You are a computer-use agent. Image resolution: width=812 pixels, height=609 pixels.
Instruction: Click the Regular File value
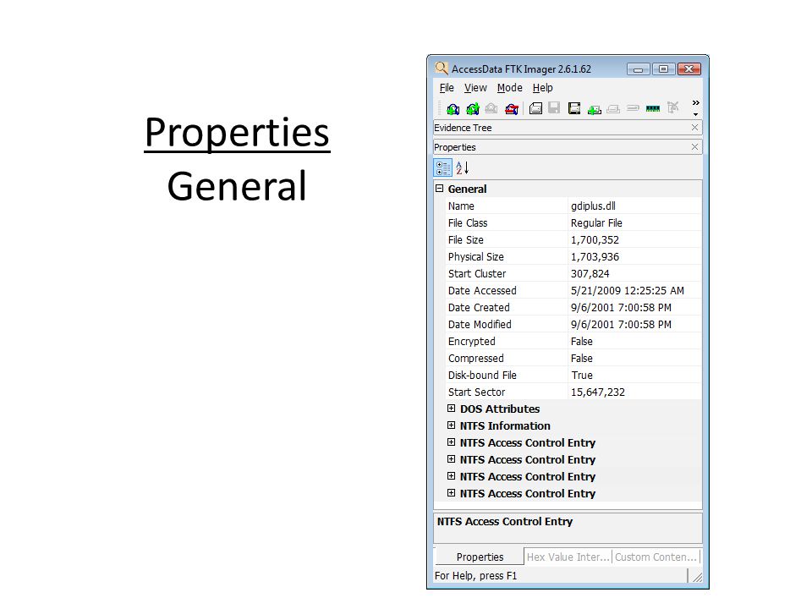[596, 223]
